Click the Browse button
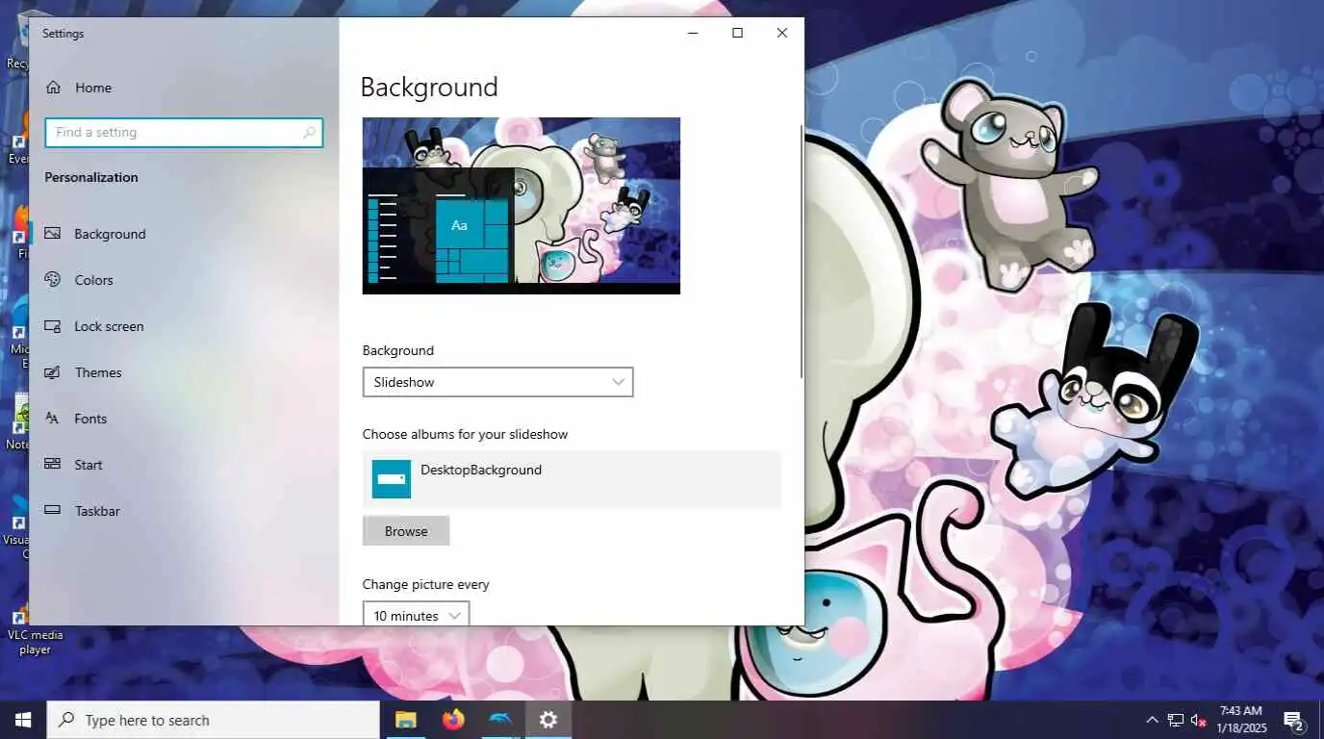Screen dimensions: 1324x739 point(406,531)
